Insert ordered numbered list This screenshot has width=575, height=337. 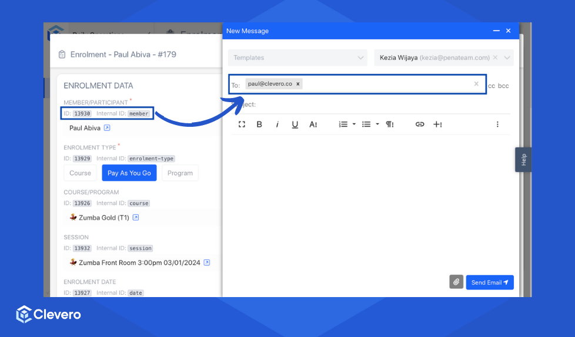[x=343, y=124]
